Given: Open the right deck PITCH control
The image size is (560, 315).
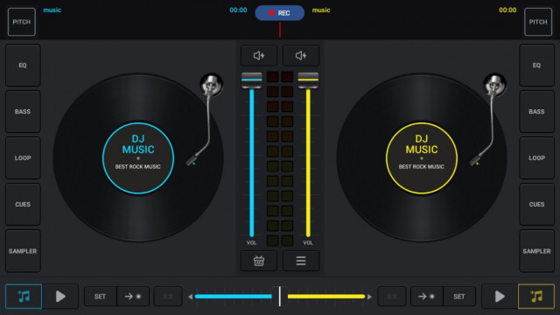Looking at the screenshot, I should (538, 22).
